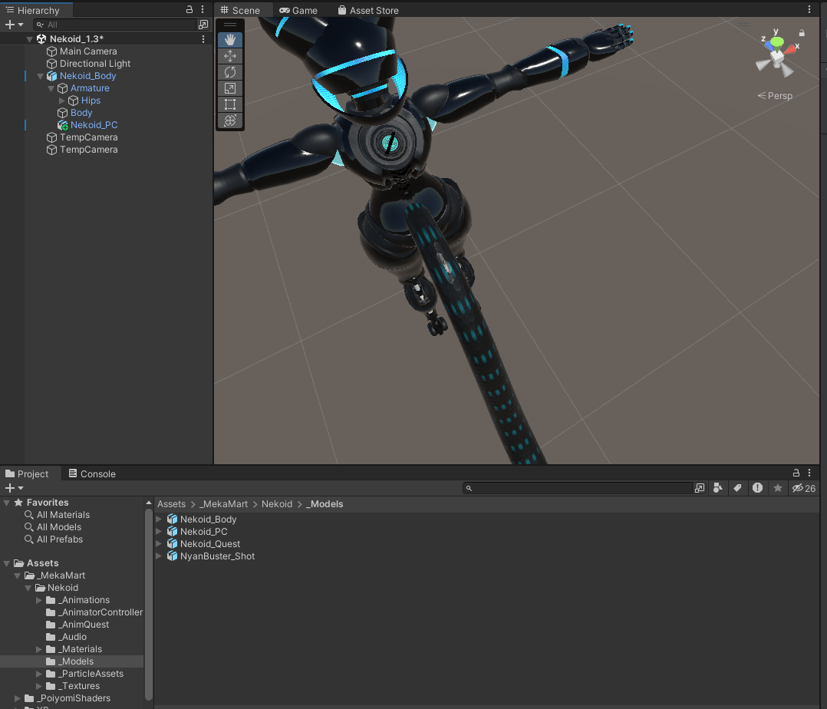Click the _MekaMart breadcrumb link
Screen dimensions: 827x709
pyautogui.click(x=223, y=504)
